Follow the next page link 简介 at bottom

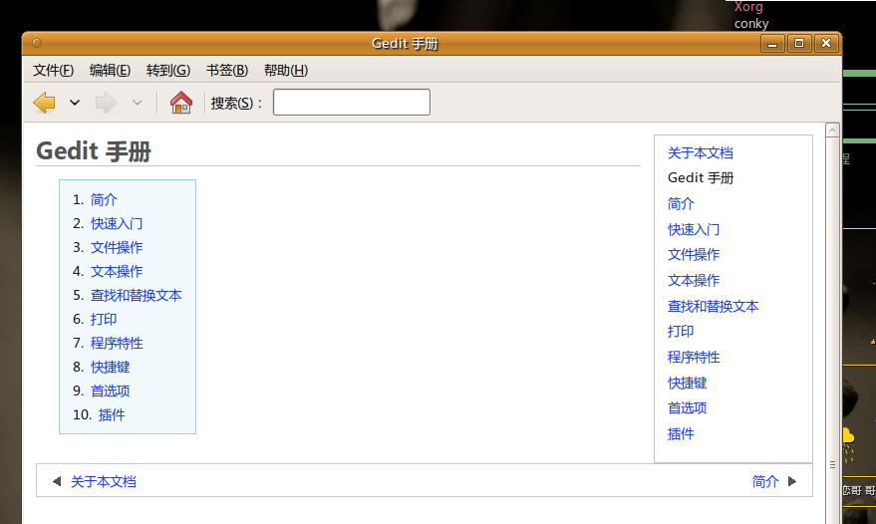click(x=765, y=481)
